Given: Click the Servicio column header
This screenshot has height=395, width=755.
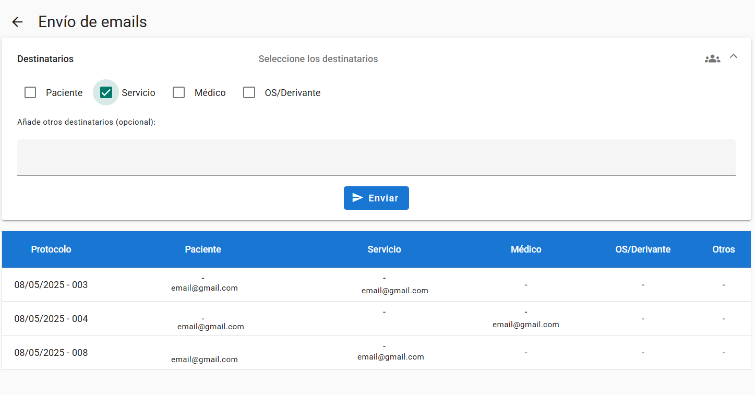Looking at the screenshot, I should coord(384,249).
